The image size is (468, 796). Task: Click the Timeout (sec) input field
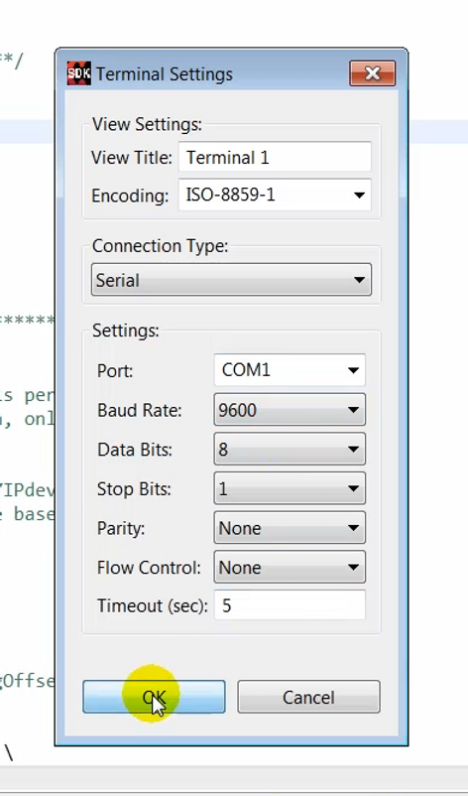pyautogui.click(x=290, y=605)
